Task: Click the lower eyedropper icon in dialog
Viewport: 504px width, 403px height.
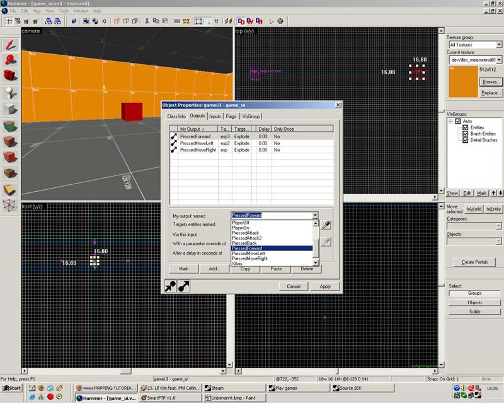Action: pyautogui.click(x=326, y=241)
